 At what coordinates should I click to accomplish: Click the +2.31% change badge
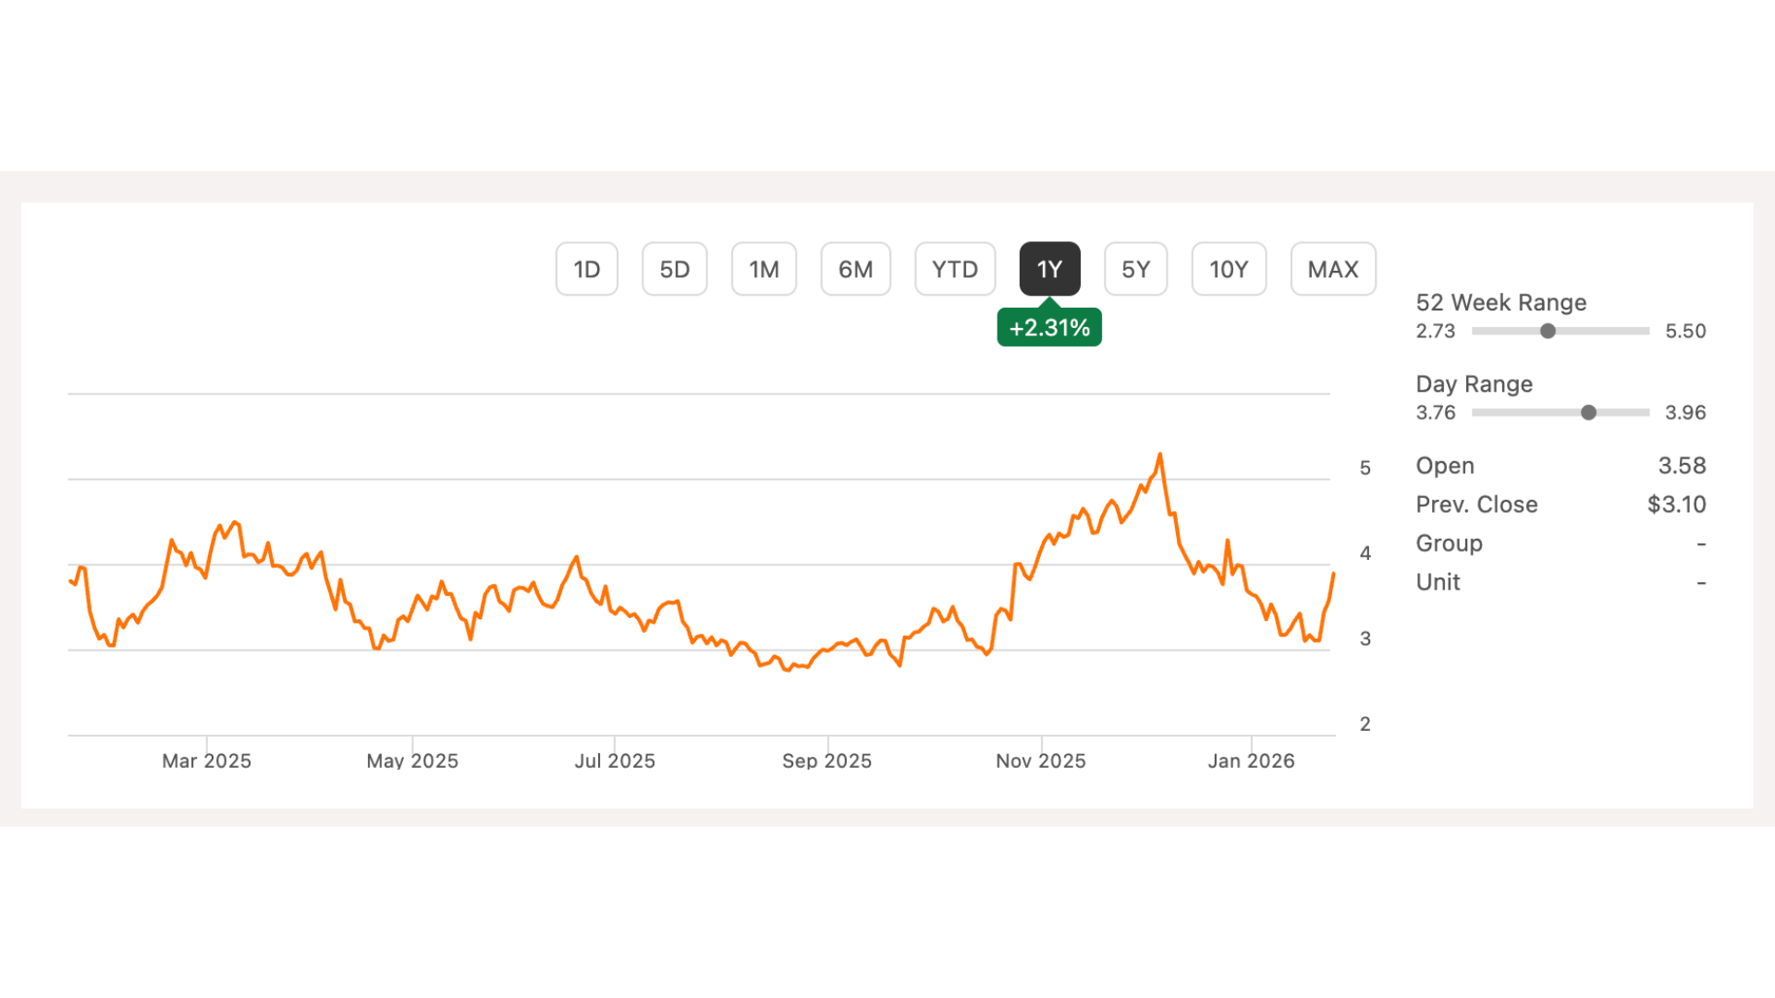(1048, 326)
